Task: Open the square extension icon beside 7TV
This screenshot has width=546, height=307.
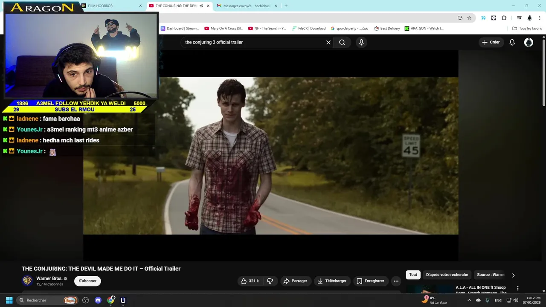Action: pyautogui.click(x=494, y=18)
